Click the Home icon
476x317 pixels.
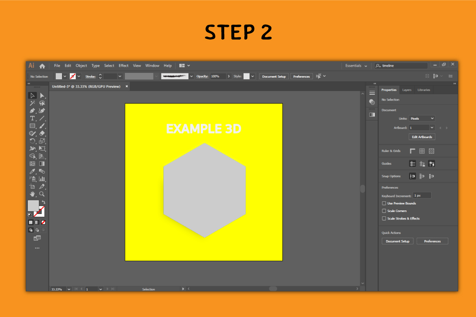point(42,66)
